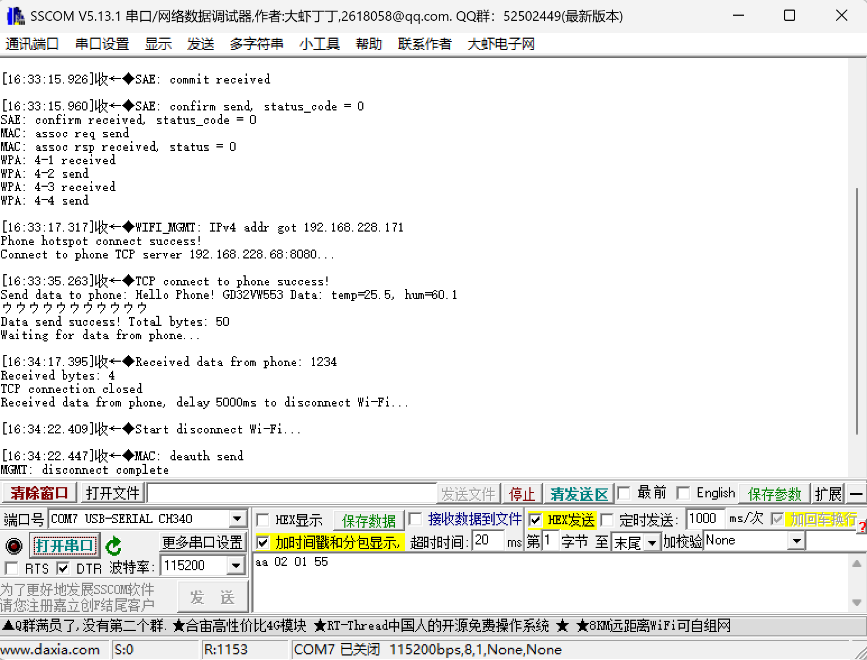
Task: Click the scrolling ad banner text
Action: pyautogui.click(x=367, y=625)
